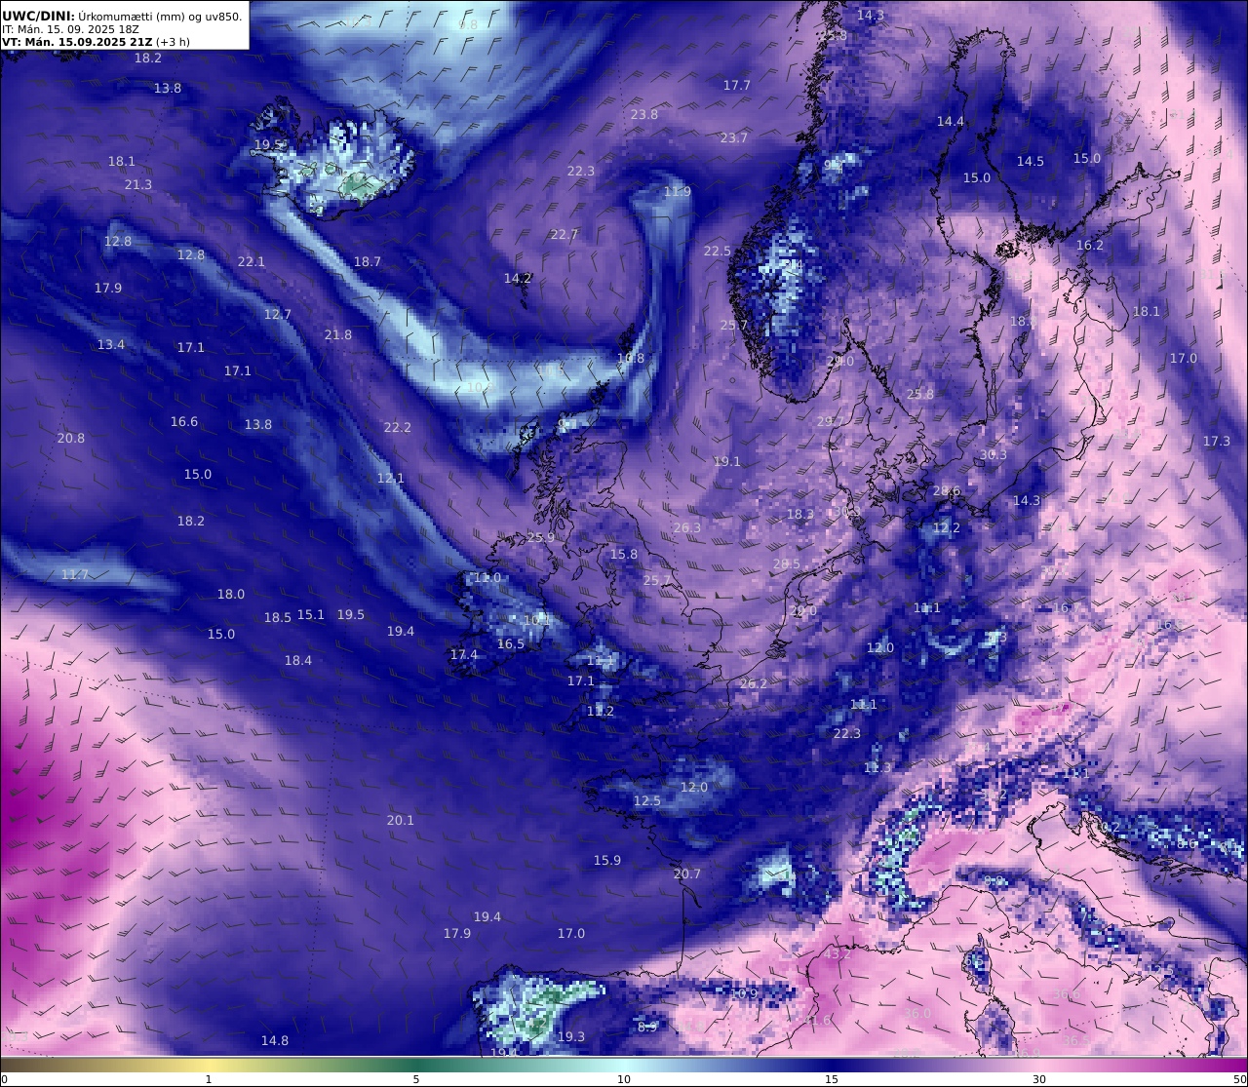Click the 20.8 value on the map

pyautogui.click(x=71, y=438)
